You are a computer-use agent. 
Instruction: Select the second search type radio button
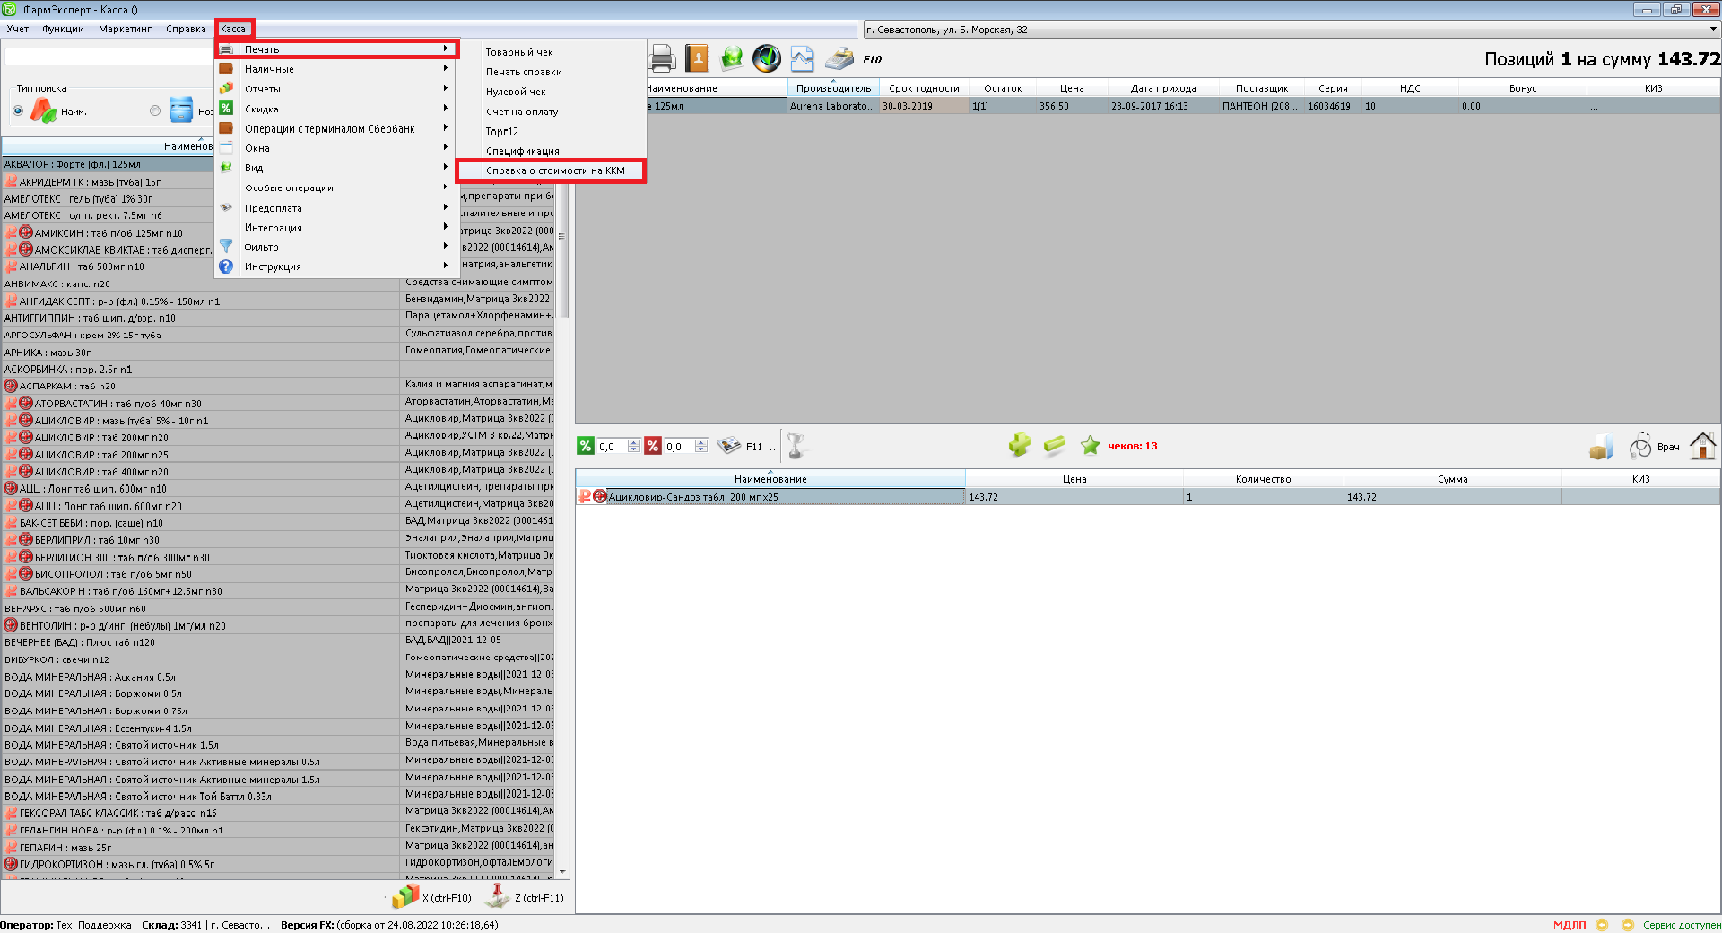(x=155, y=111)
